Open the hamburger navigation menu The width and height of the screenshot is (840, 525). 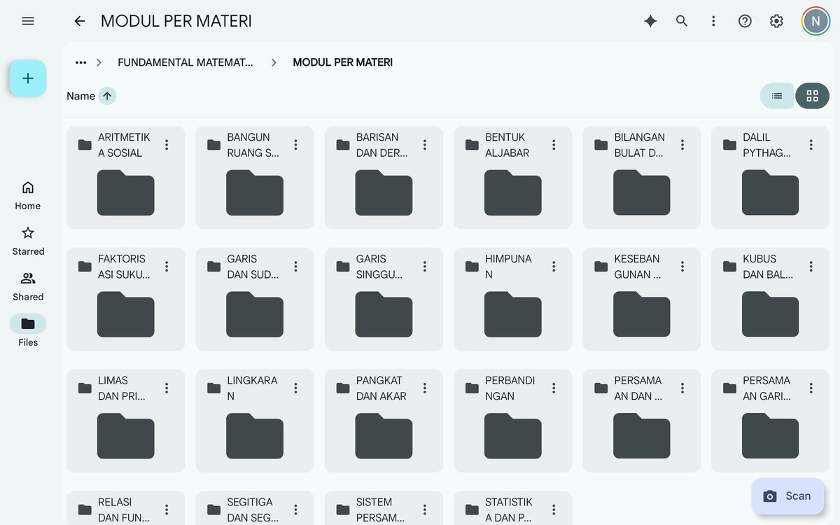[28, 21]
